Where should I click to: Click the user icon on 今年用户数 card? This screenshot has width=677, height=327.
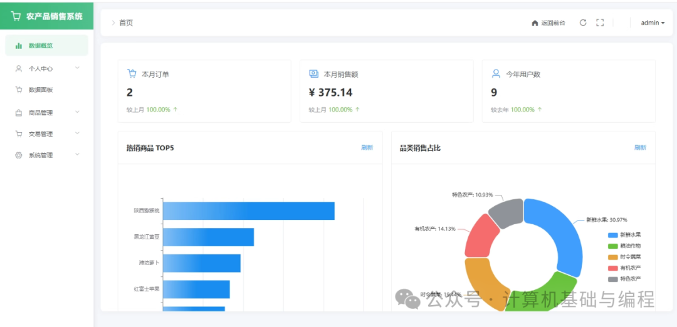[x=496, y=73]
